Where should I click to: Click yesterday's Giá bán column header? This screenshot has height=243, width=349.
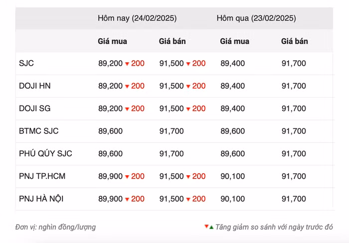[294, 41]
